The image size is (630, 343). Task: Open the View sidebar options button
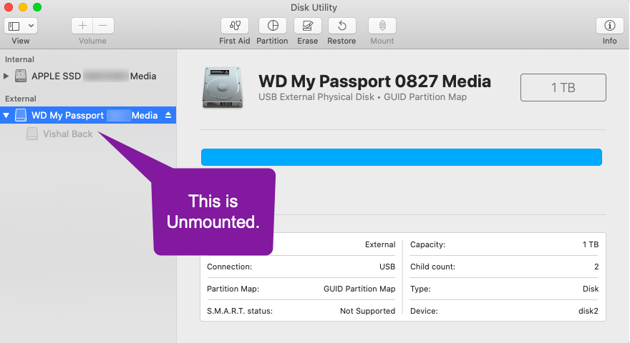[x=21, y=26]
